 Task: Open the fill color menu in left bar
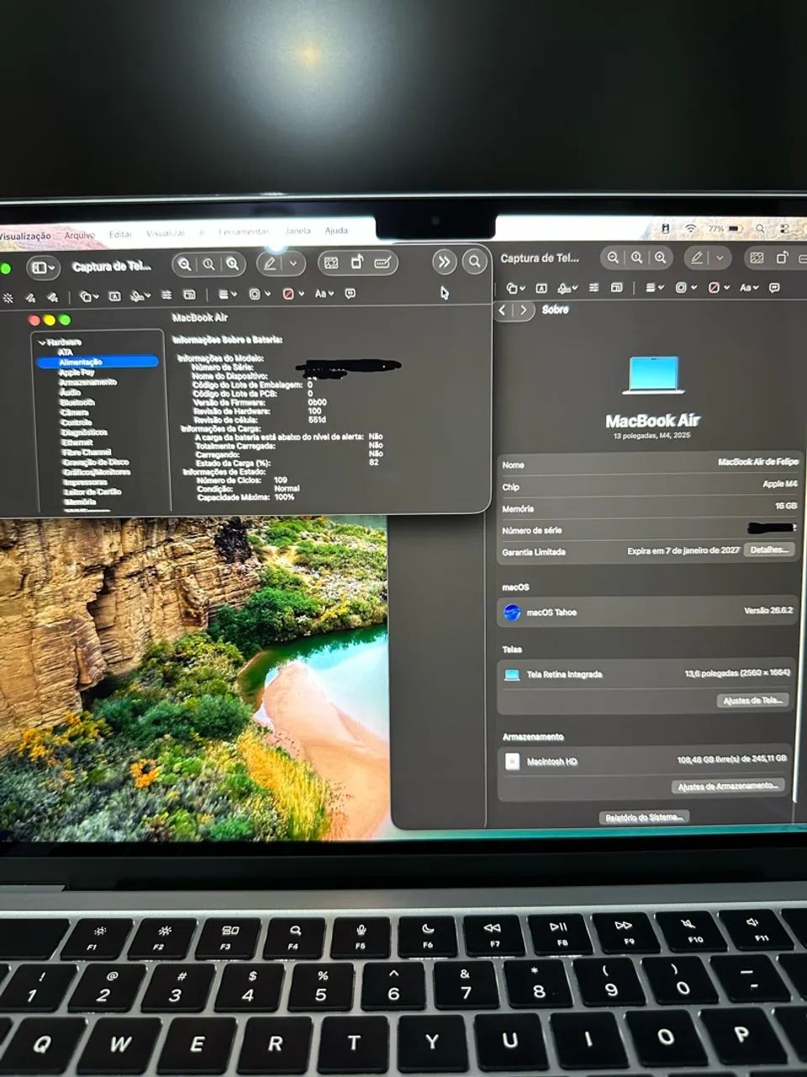293,294
